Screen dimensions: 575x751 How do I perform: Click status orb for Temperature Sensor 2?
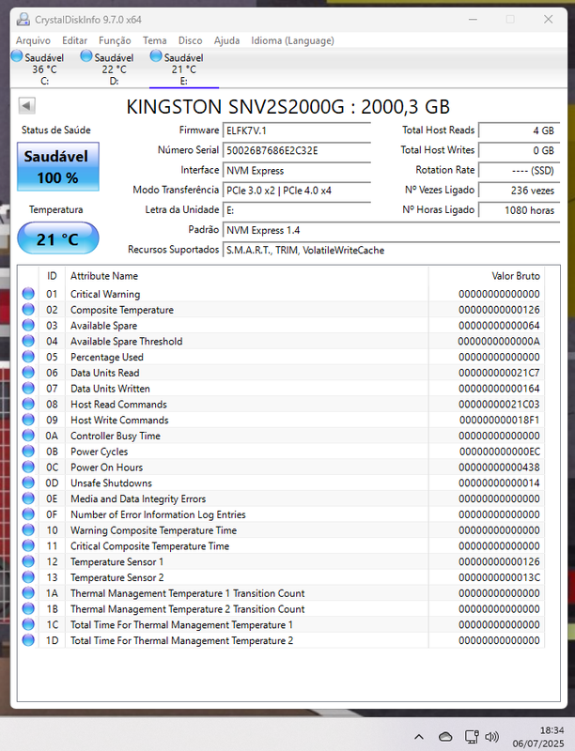coord(28,577)
